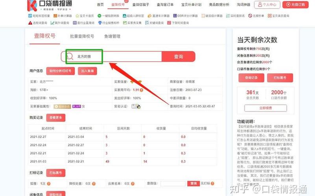
Task: Click the 口袋情报通 logo
Action: coord(50,5)
